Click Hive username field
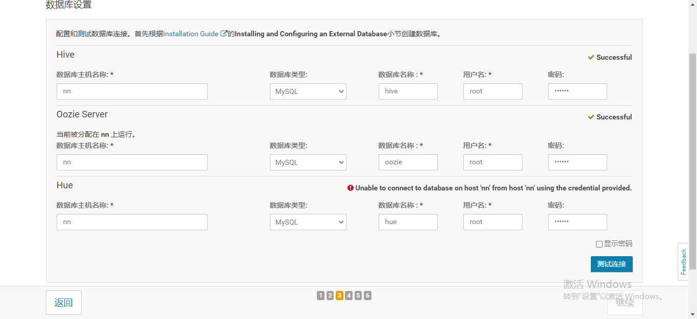 tap(493, 91)
